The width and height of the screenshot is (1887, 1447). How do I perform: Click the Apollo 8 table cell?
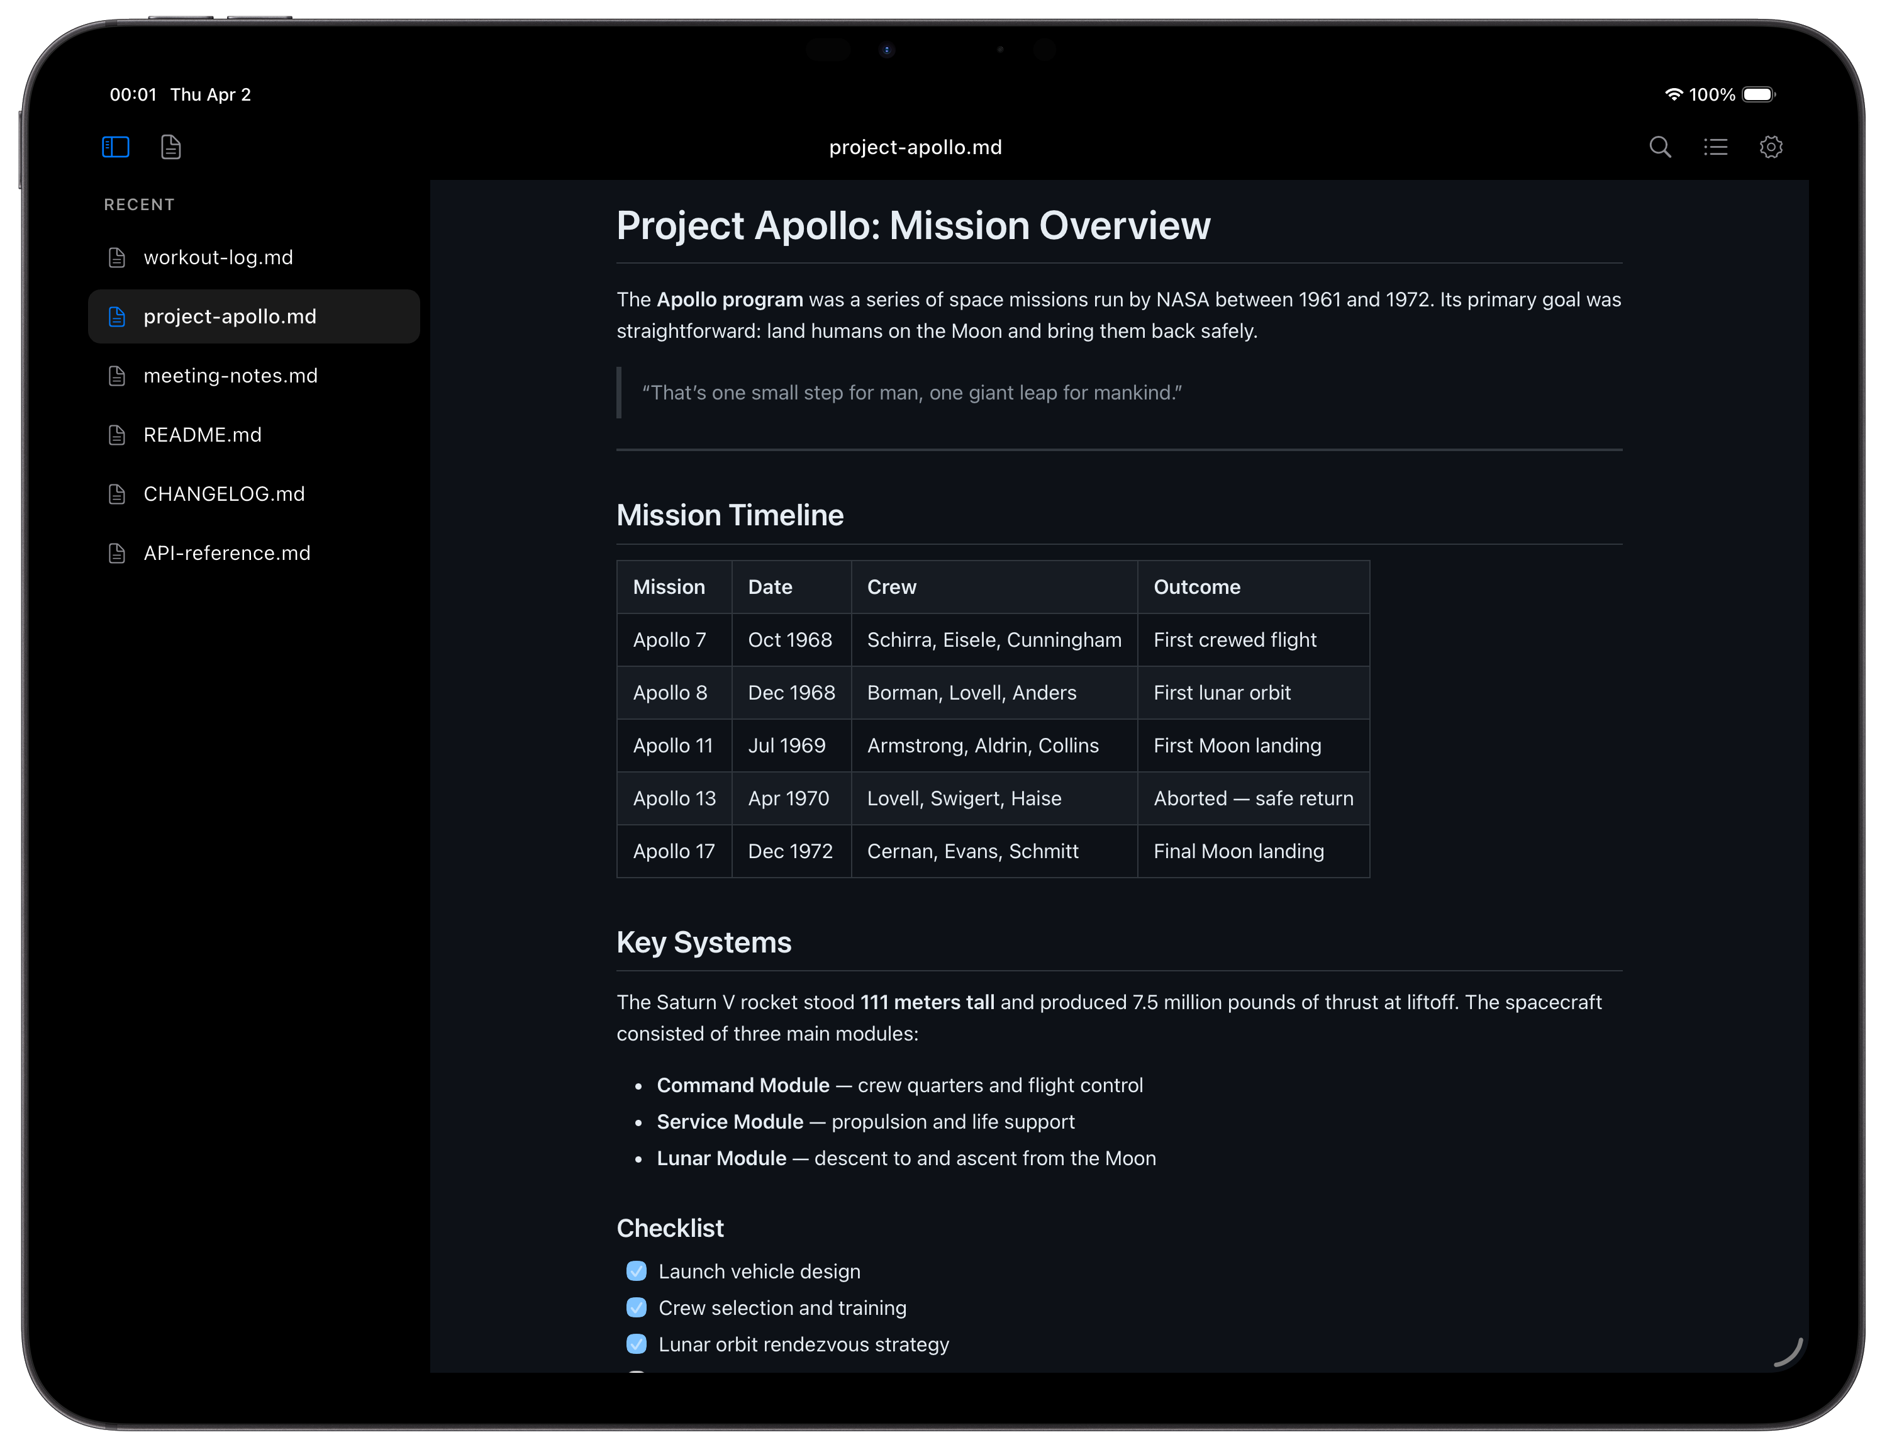point(674,693)
